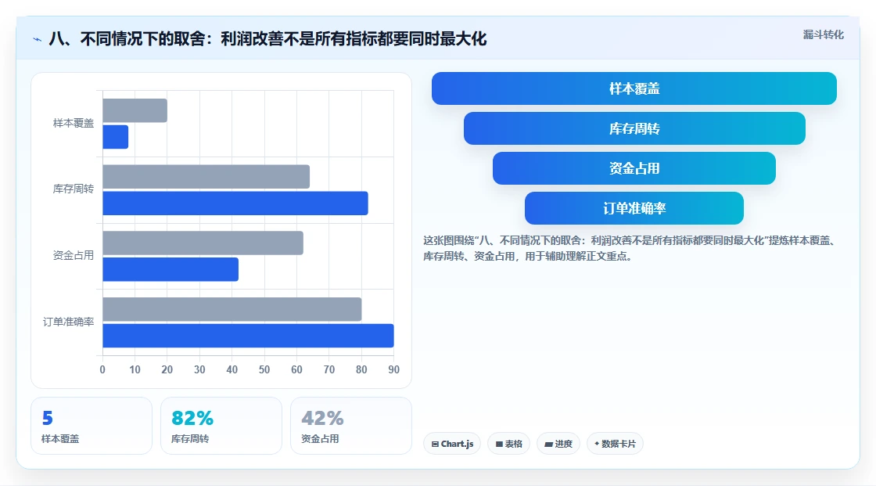This screenshot has height=486, width=876.
Task: Click the blue bar for 样本覆盖
Action: tap(116, 137)
